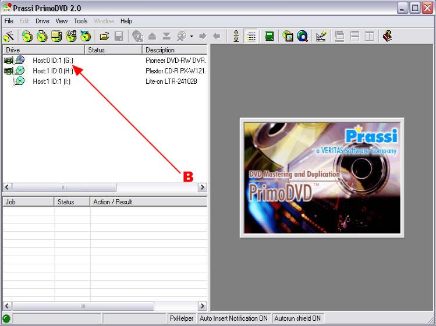This screenshot has height=326, width=436.
Task: Select drive Host:1 ID:0 (H:)
Action: coord(53,70)
